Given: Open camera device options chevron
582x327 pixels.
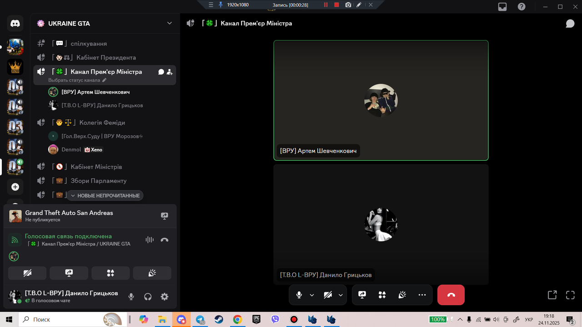Looking at the screenshot, I should coord(341,295).
